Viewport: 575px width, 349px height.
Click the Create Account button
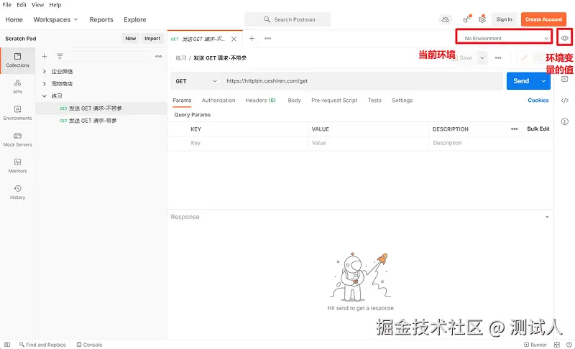[x=543, y=19]
